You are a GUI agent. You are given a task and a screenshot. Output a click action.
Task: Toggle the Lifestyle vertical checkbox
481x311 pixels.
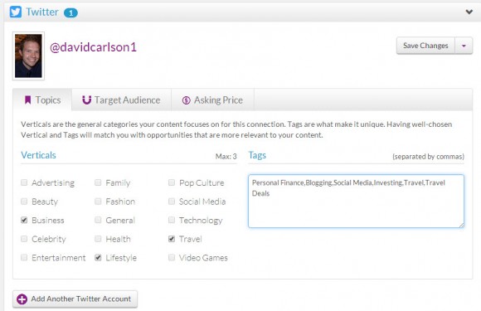click(98, 257)
